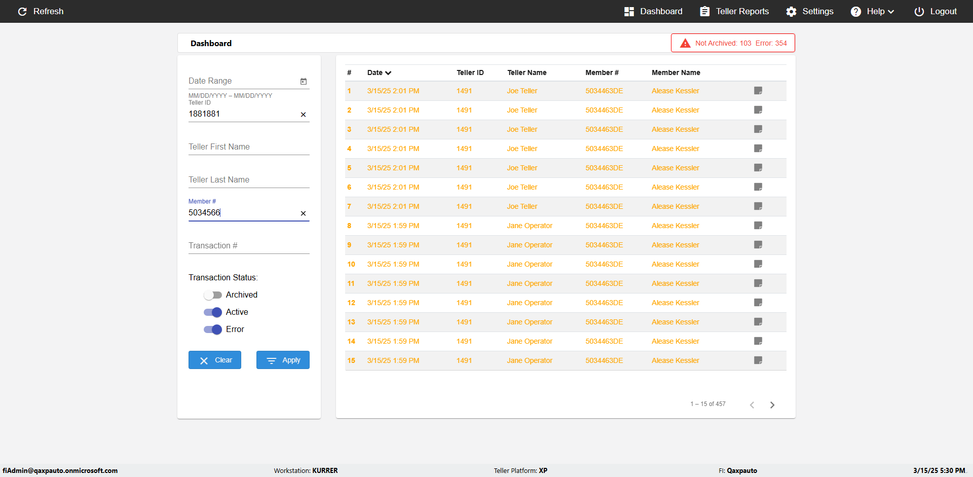
Task: Disable the Error status toggle
Action: (x=213, y=329)
